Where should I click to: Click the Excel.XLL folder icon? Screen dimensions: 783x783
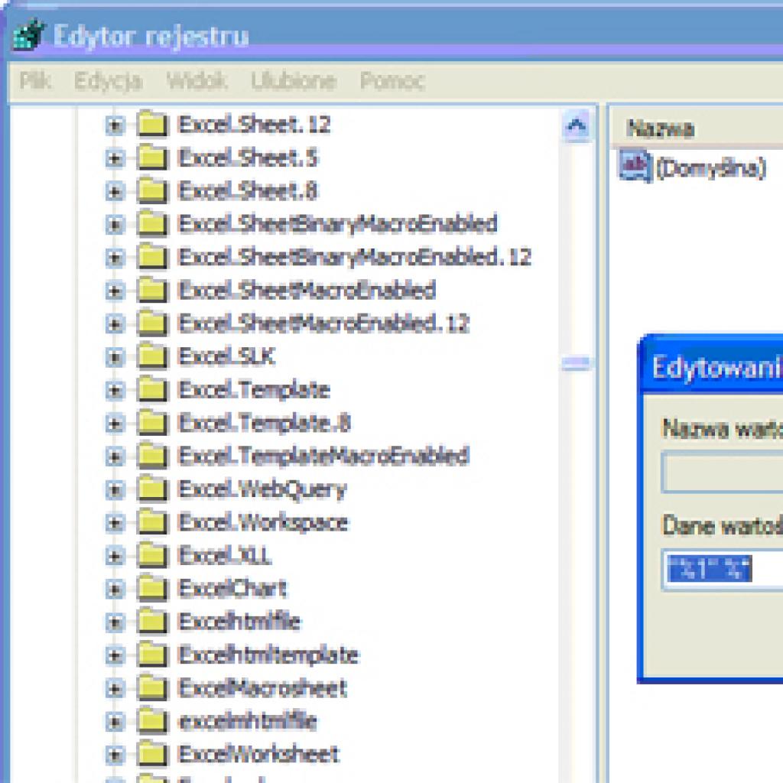click(152, 556)
